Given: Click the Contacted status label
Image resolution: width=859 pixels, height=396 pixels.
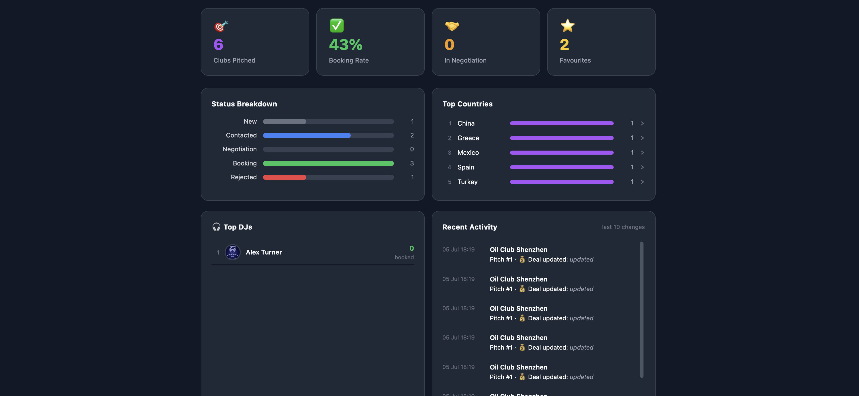Looking at the screenshot, I should click(x=241, y=135).
